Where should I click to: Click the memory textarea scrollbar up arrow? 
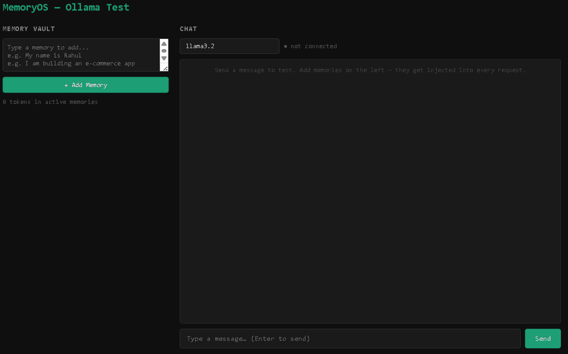coord(164,43)
